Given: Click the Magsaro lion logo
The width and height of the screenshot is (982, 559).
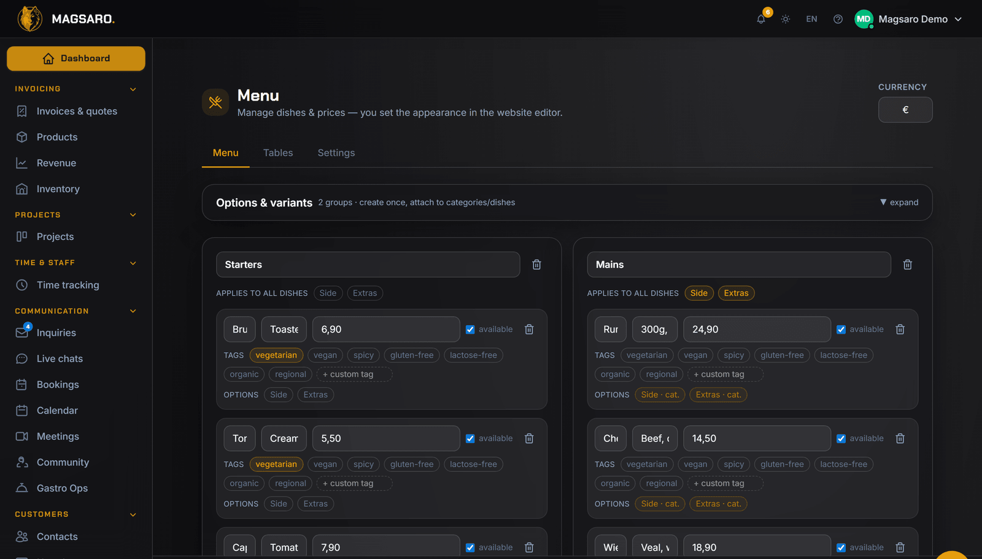Looking at the screenshot, I should tap(29, 19).
